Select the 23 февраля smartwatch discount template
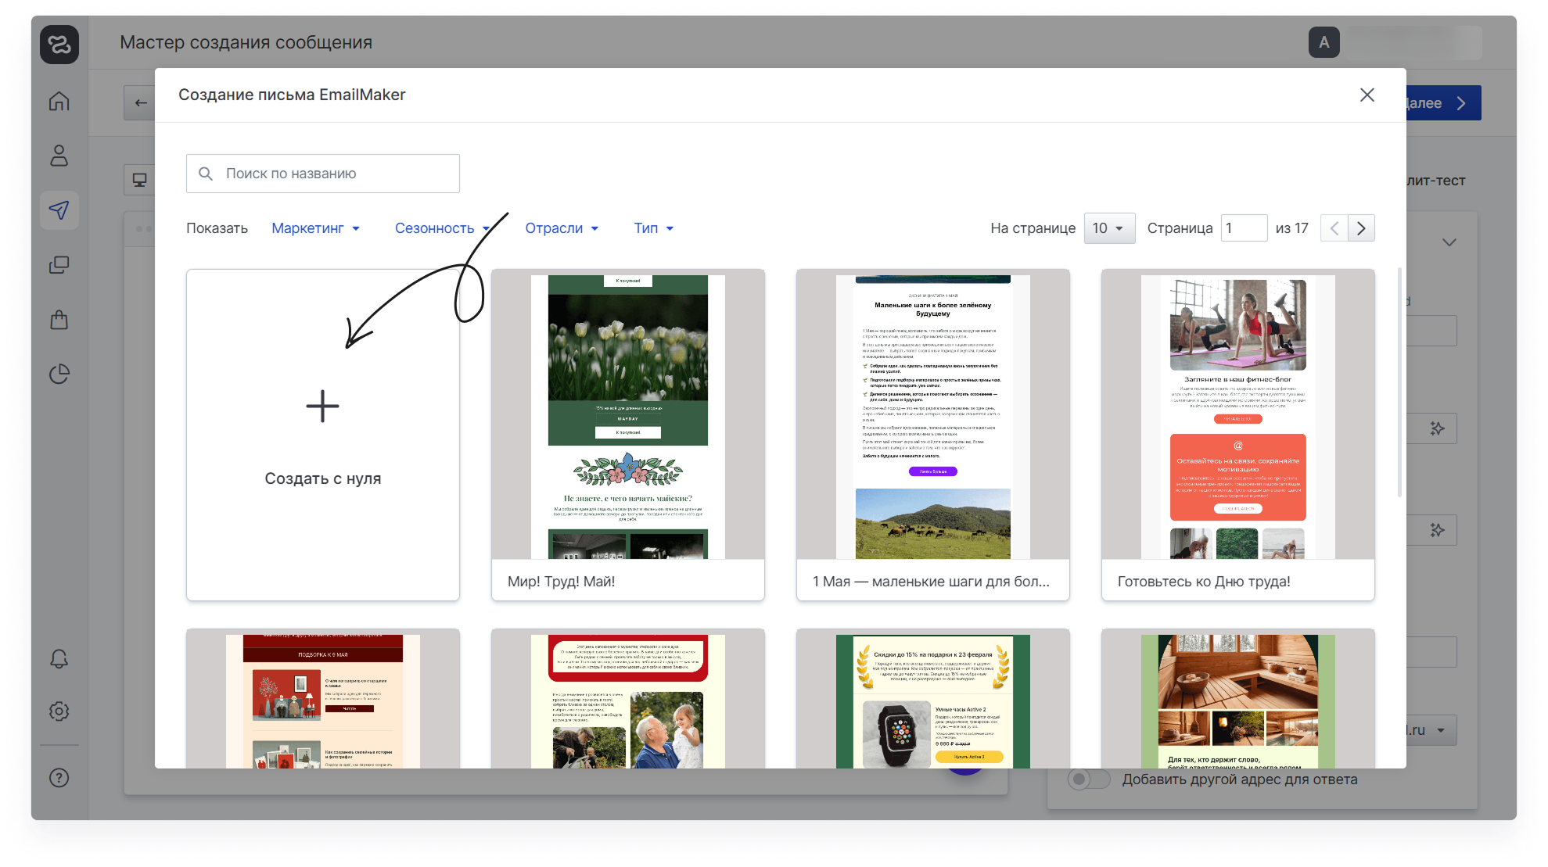The width and height of the screenshot is (1548, 867). coord(932,698)
